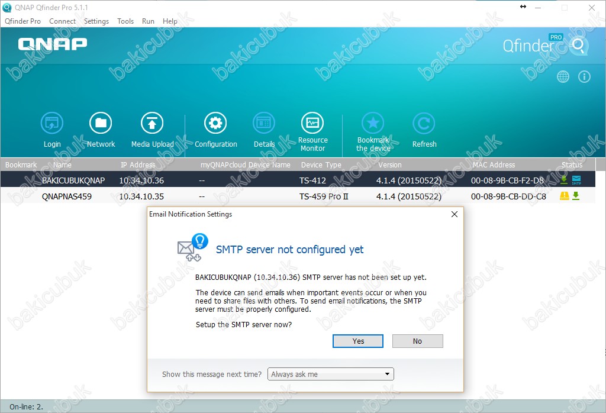
Task: Click the SMTP mail status icon for BAKICUBUKQNAP
Action: [576, 180]
